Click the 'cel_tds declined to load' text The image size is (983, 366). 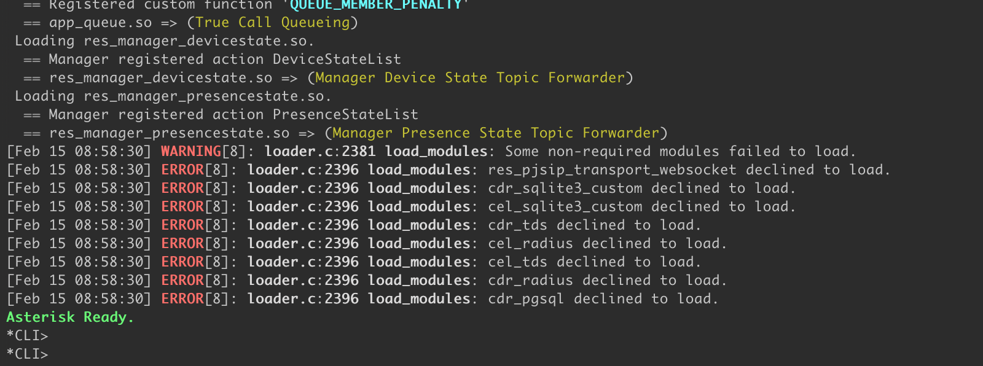pyautogui.click(x=594, y=262)
